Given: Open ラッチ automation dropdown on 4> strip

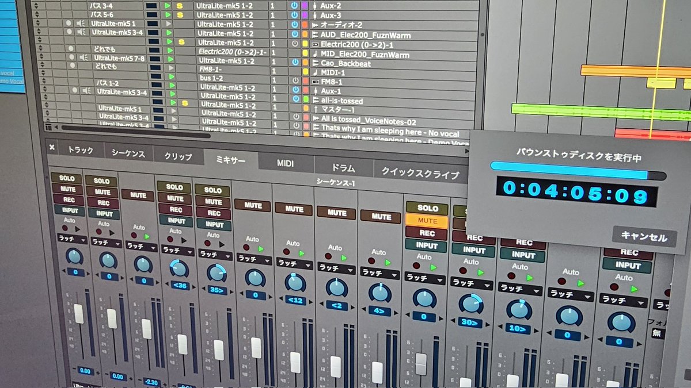Looking at the screenshot, I should 380,272.
